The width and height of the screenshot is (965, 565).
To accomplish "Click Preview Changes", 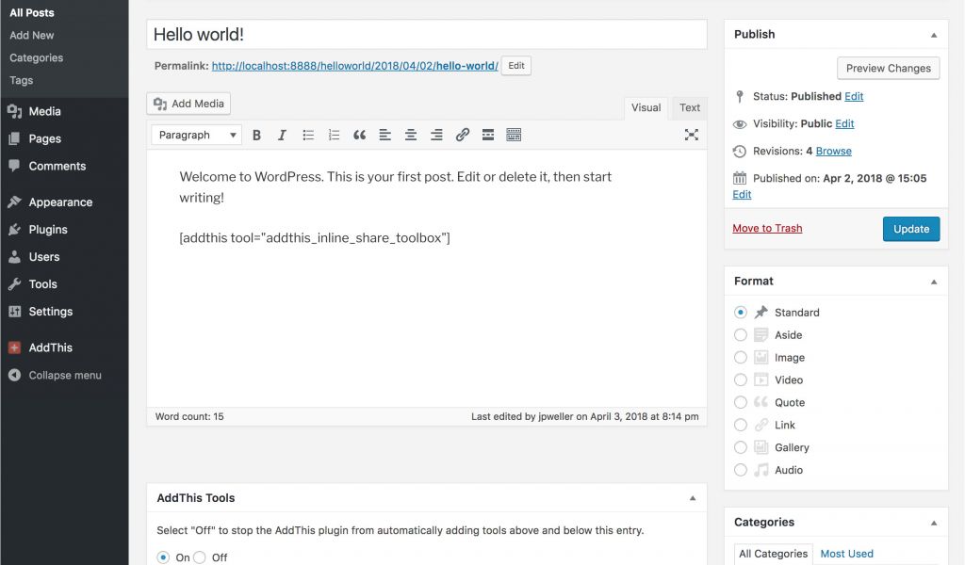I will coord(888,68).
